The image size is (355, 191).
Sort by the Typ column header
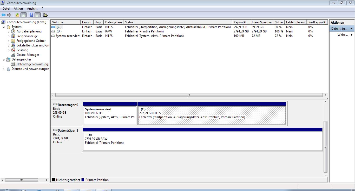pos(98,22)
